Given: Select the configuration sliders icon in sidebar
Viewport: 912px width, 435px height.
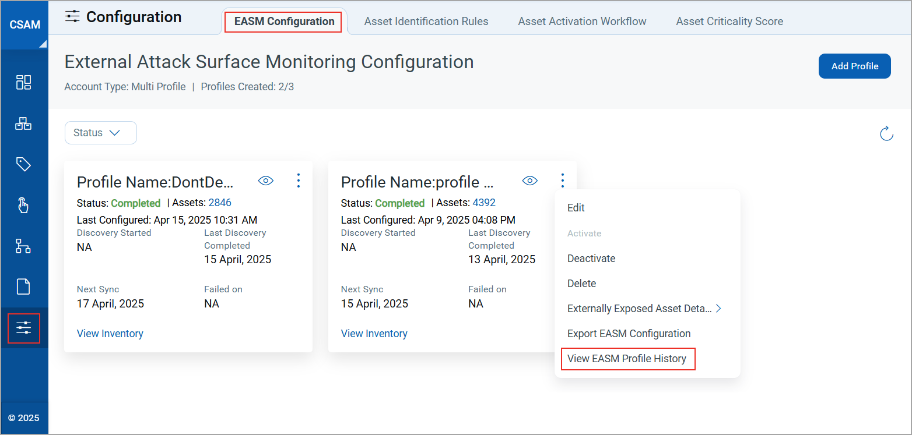Looking at the screenshot, I should (24, 328).
